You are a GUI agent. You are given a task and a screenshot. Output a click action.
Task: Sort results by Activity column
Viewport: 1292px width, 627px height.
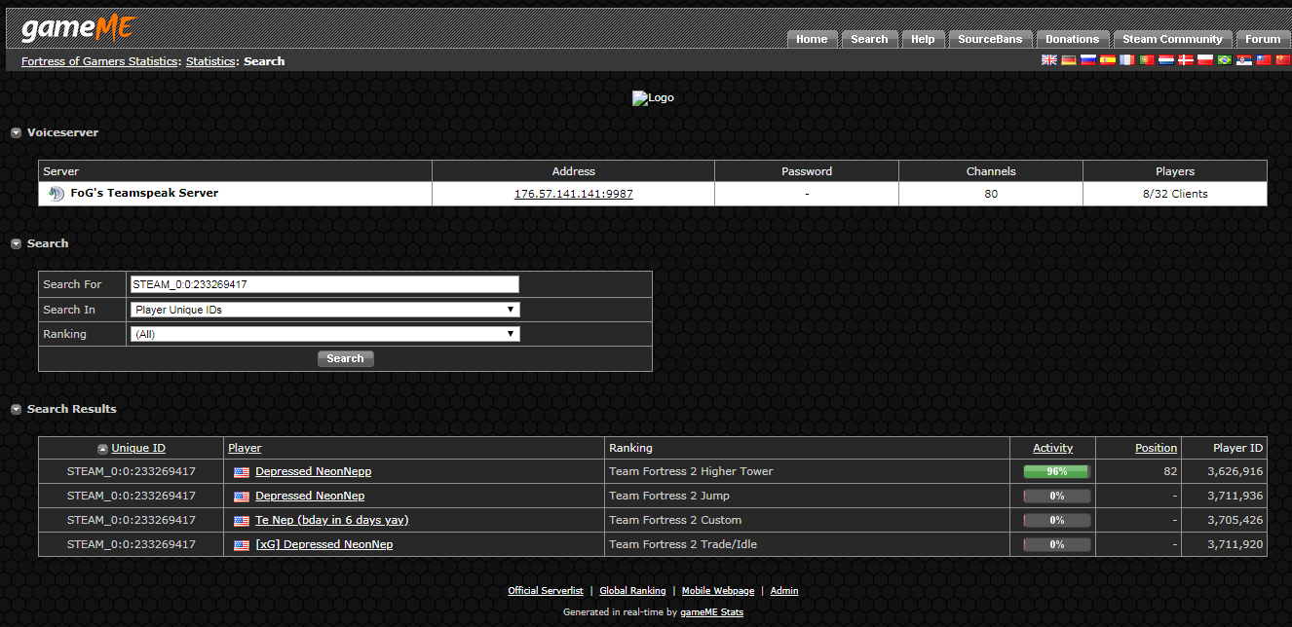coord(1052,448)
